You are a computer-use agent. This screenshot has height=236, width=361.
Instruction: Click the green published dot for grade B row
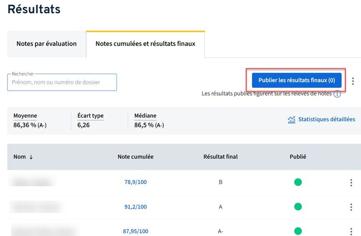(x=298, y=182)
